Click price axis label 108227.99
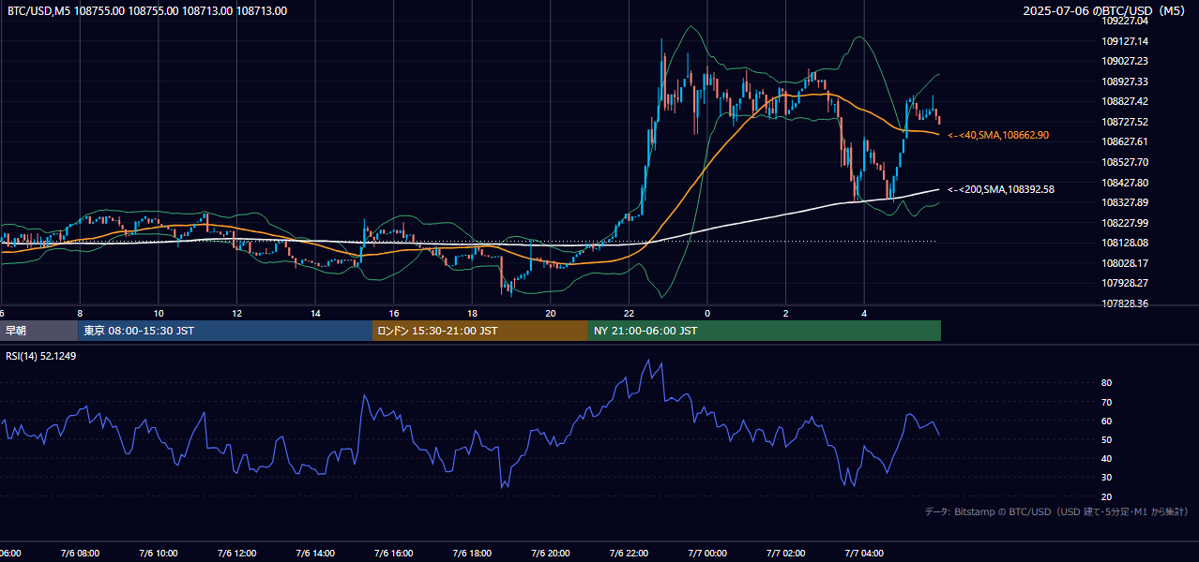Viewport: 1199px width, 562px height. [x=1125, y=223]
